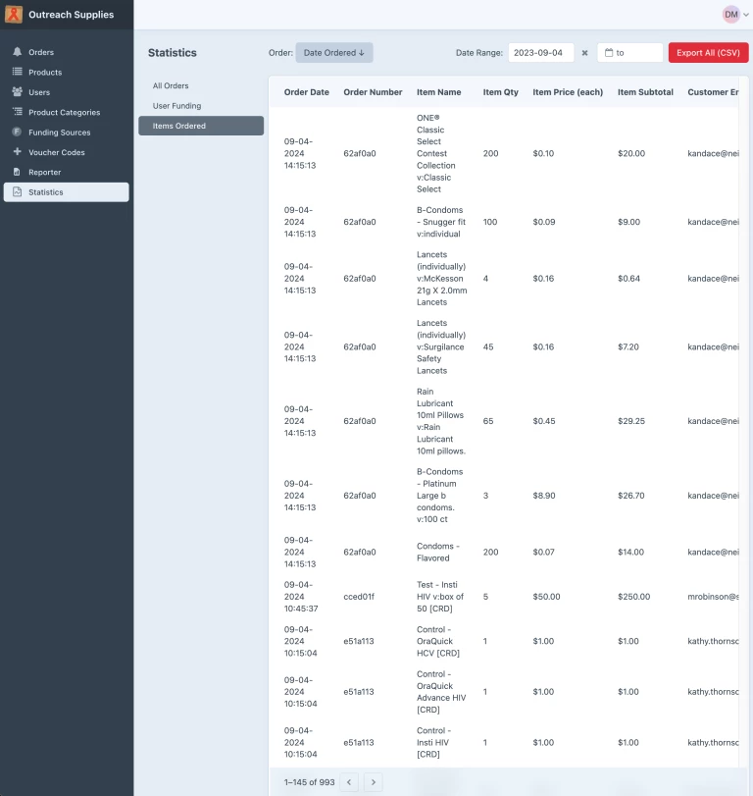Toggle the Date Ordered sort order
This screenshot has height=796, width=753.
click(333, 53)
